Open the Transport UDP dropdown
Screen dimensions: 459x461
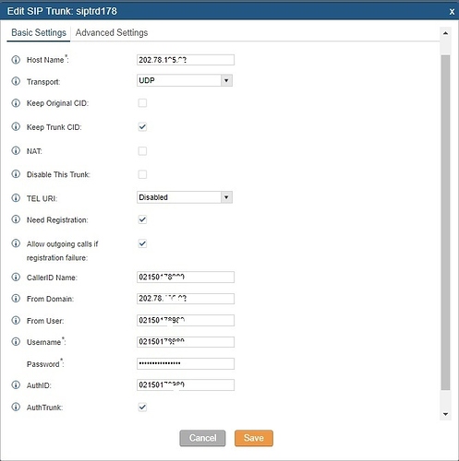tap(185, 80)
